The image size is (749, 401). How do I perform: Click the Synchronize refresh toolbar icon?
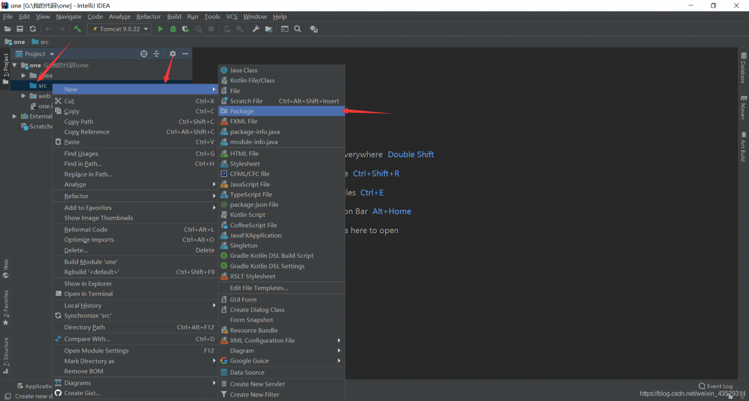tap(33, 29)
